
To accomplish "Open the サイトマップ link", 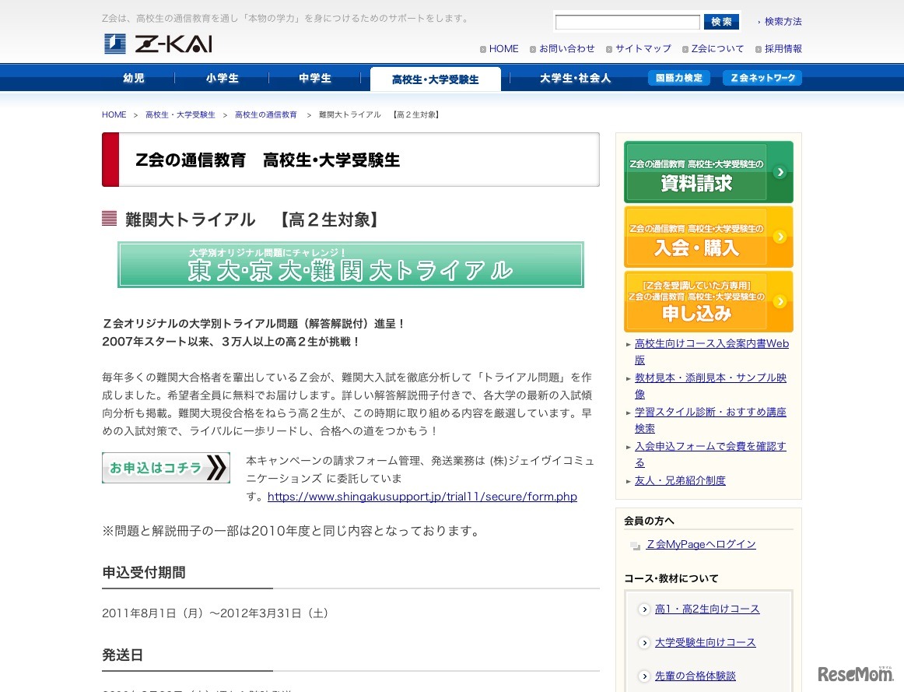I will pyautogui.click(x=643, y=48).
